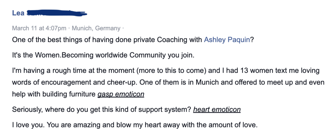Click the line starting "One of the best things"
The height and width of the screenshot is (137, 335).
133,40
